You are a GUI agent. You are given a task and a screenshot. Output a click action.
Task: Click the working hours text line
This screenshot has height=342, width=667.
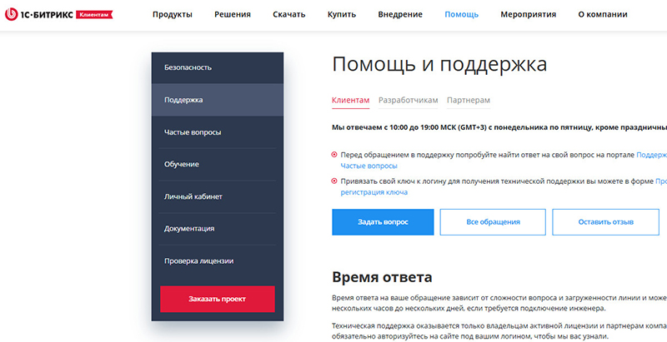(499, 127)
